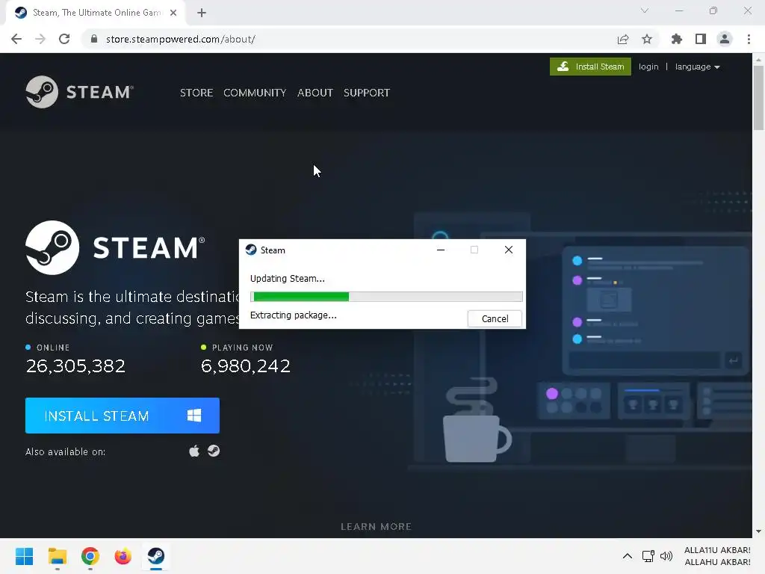The image size is (765, 574).
Task: Click the green Install Steam header button
Action: [x=590, y=67]
